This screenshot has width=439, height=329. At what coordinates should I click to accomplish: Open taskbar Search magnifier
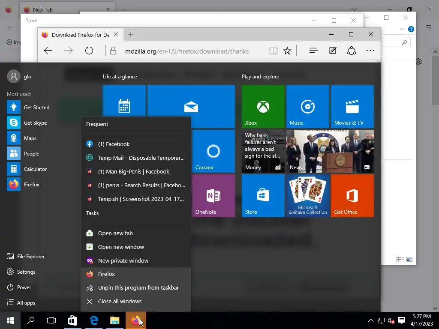(31, 320)
